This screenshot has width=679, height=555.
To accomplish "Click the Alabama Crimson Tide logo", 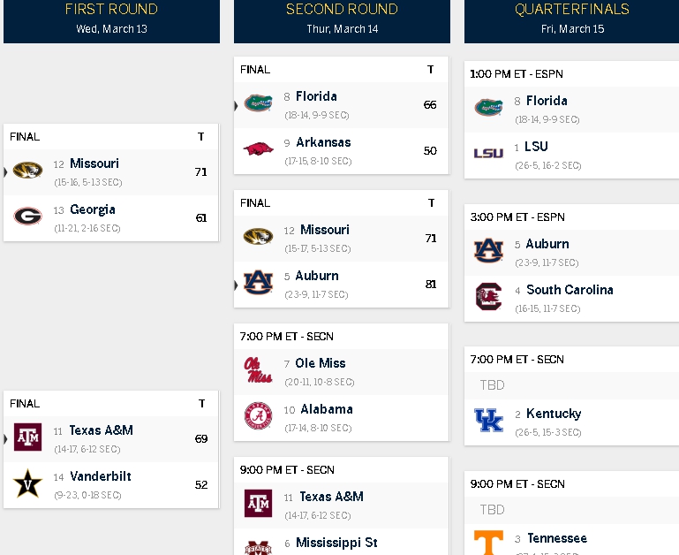I will pos(258,416).
